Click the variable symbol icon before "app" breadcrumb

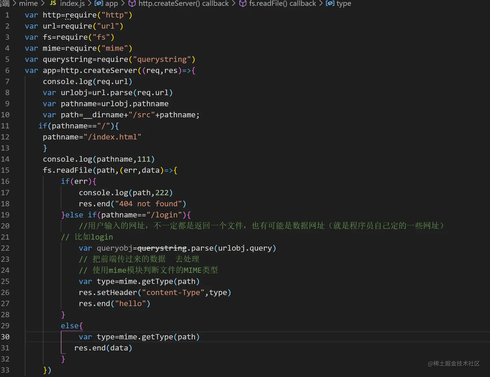click(99, 4)
